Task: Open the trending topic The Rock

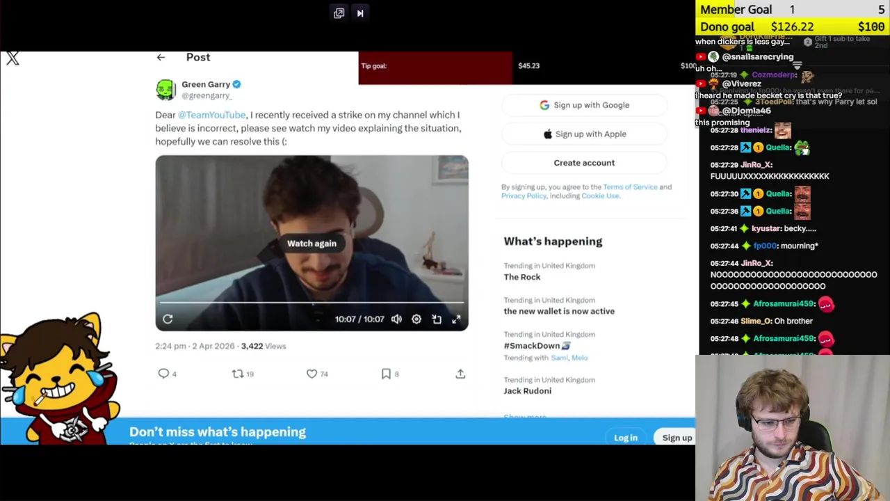Action: tap(522, 277)
